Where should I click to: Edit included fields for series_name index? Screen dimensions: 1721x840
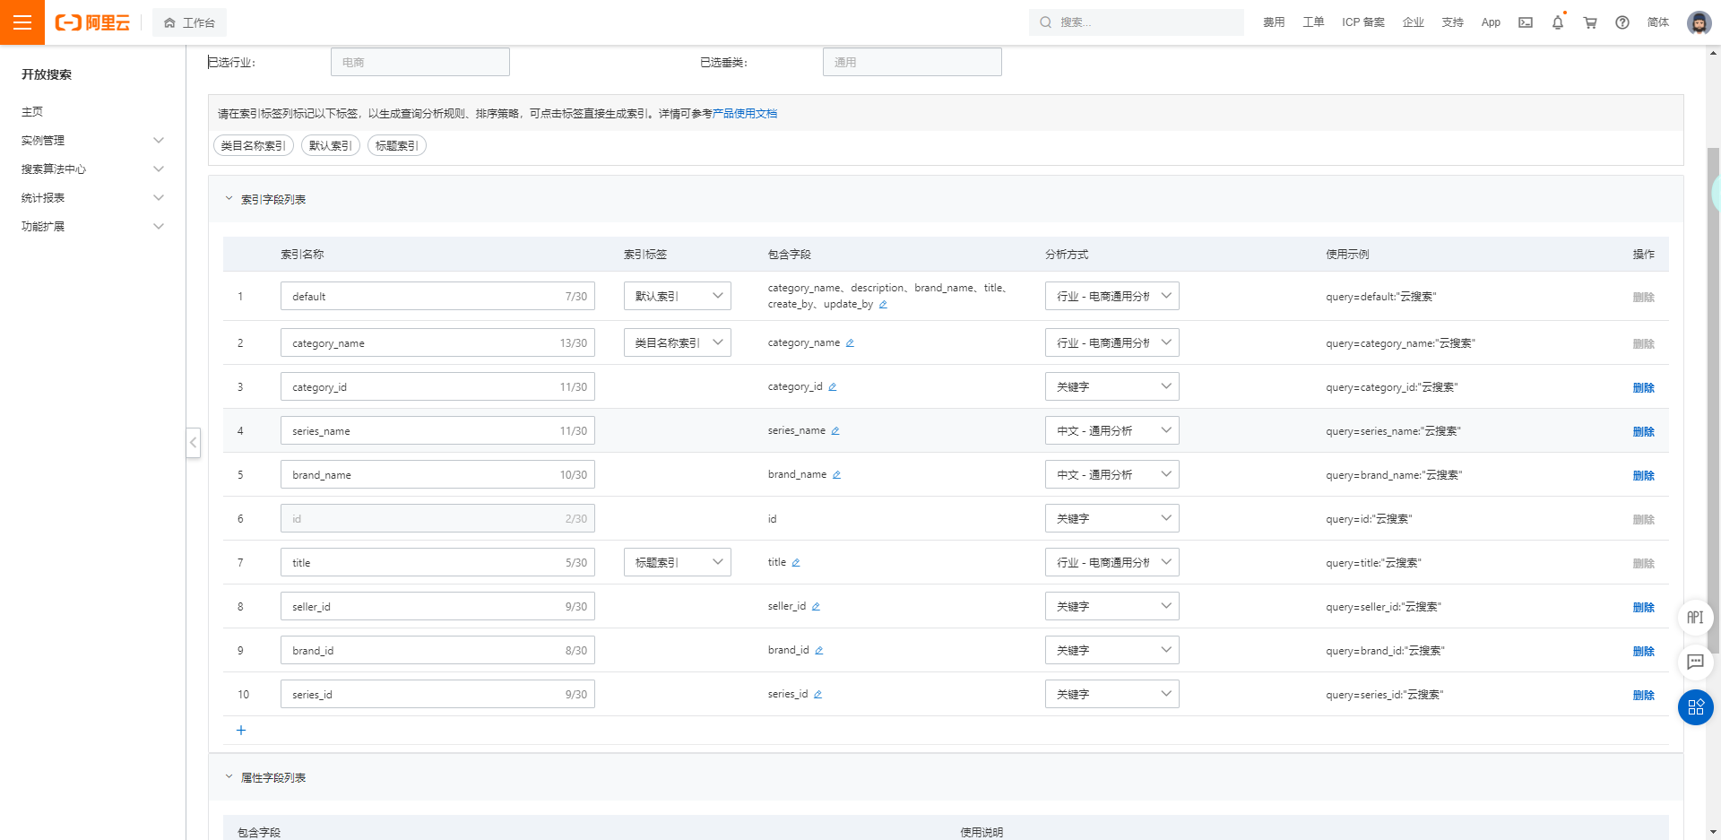click(835, 431)
